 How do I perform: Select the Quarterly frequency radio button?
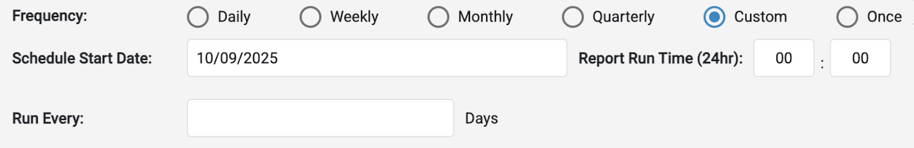[x=573, y=17]
